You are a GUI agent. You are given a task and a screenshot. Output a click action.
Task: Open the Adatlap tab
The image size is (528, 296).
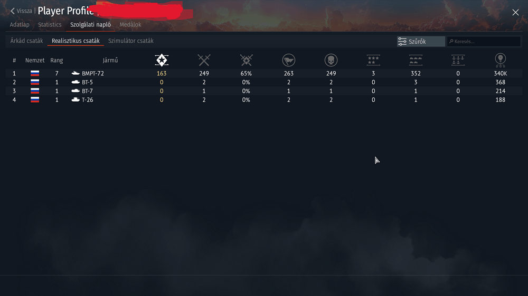[x=20, y=25]
